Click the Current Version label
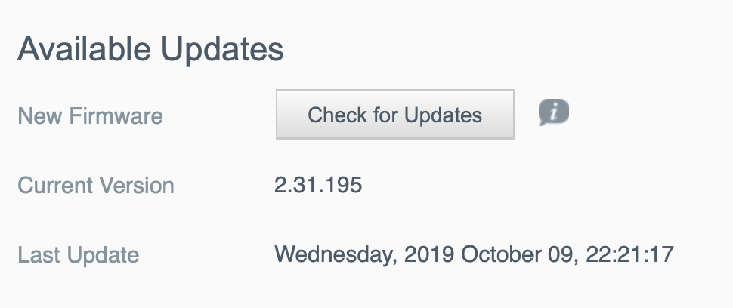 [96, 185]
